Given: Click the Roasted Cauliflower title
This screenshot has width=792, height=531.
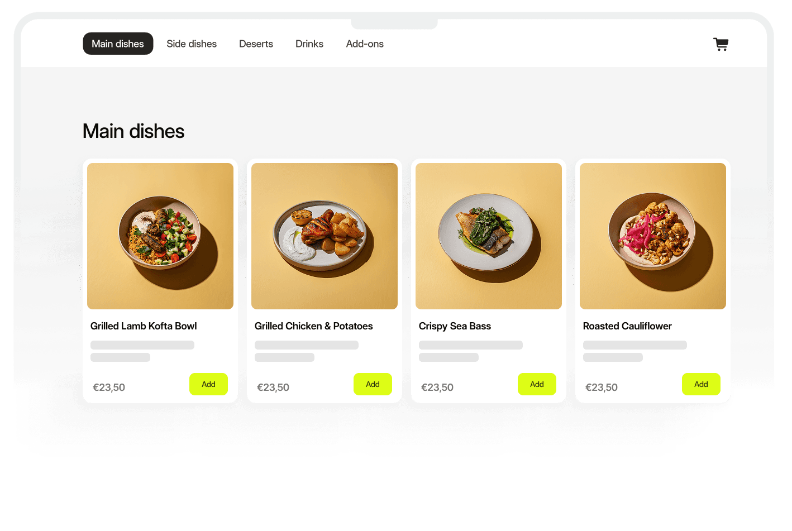Looking at the screenshot, I should [627, 326].
